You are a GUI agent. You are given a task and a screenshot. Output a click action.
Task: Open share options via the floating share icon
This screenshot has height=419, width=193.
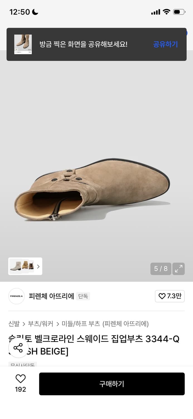18,348
